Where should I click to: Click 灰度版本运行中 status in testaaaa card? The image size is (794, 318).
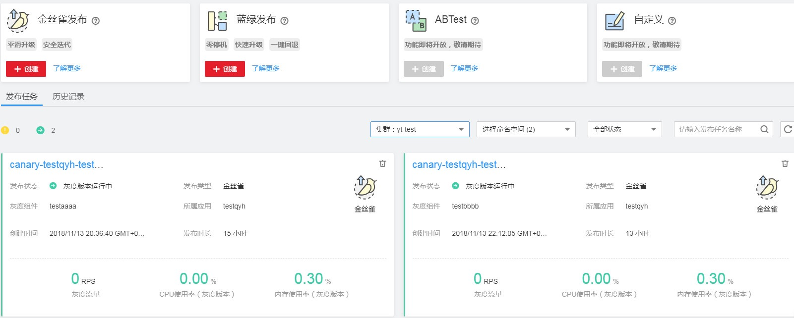click(x=88, y=186)
